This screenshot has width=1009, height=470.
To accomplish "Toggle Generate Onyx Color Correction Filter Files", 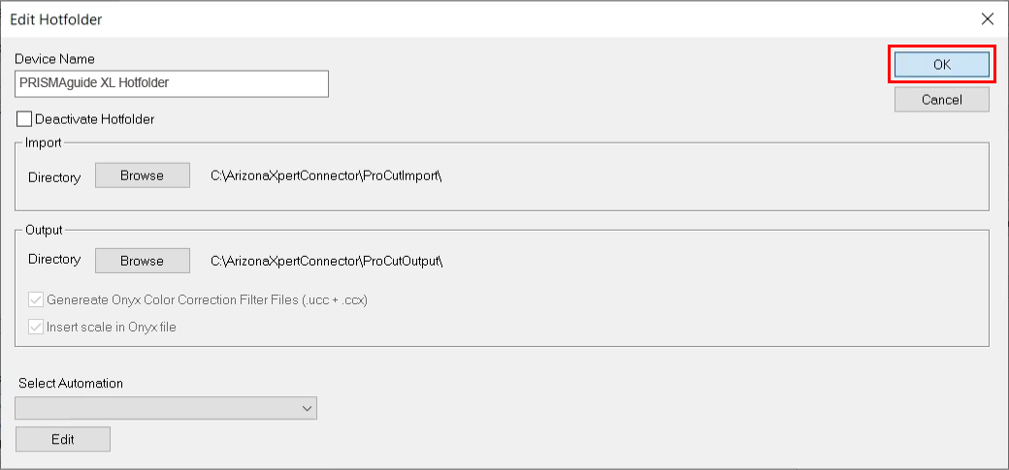I will [x=37, y=300].
